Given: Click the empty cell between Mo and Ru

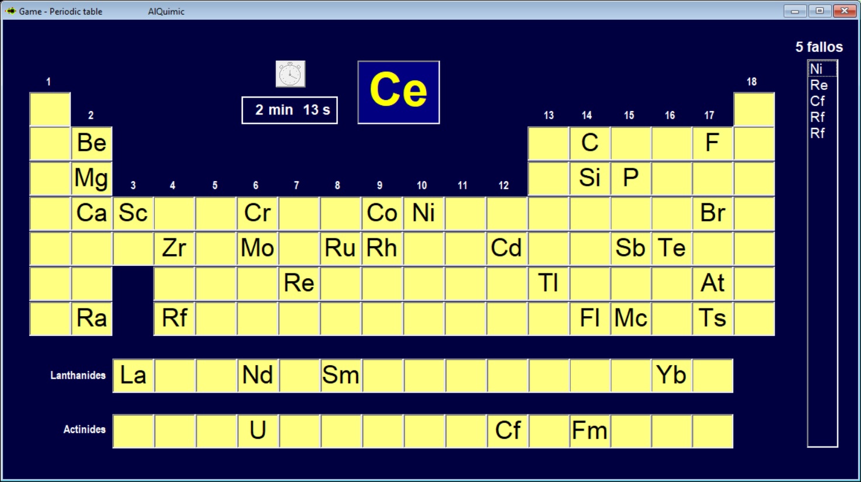Looking at the screenshot, I should coord(299,249).
